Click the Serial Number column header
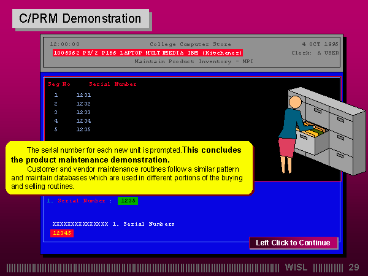368x276 pixels. 113,84
